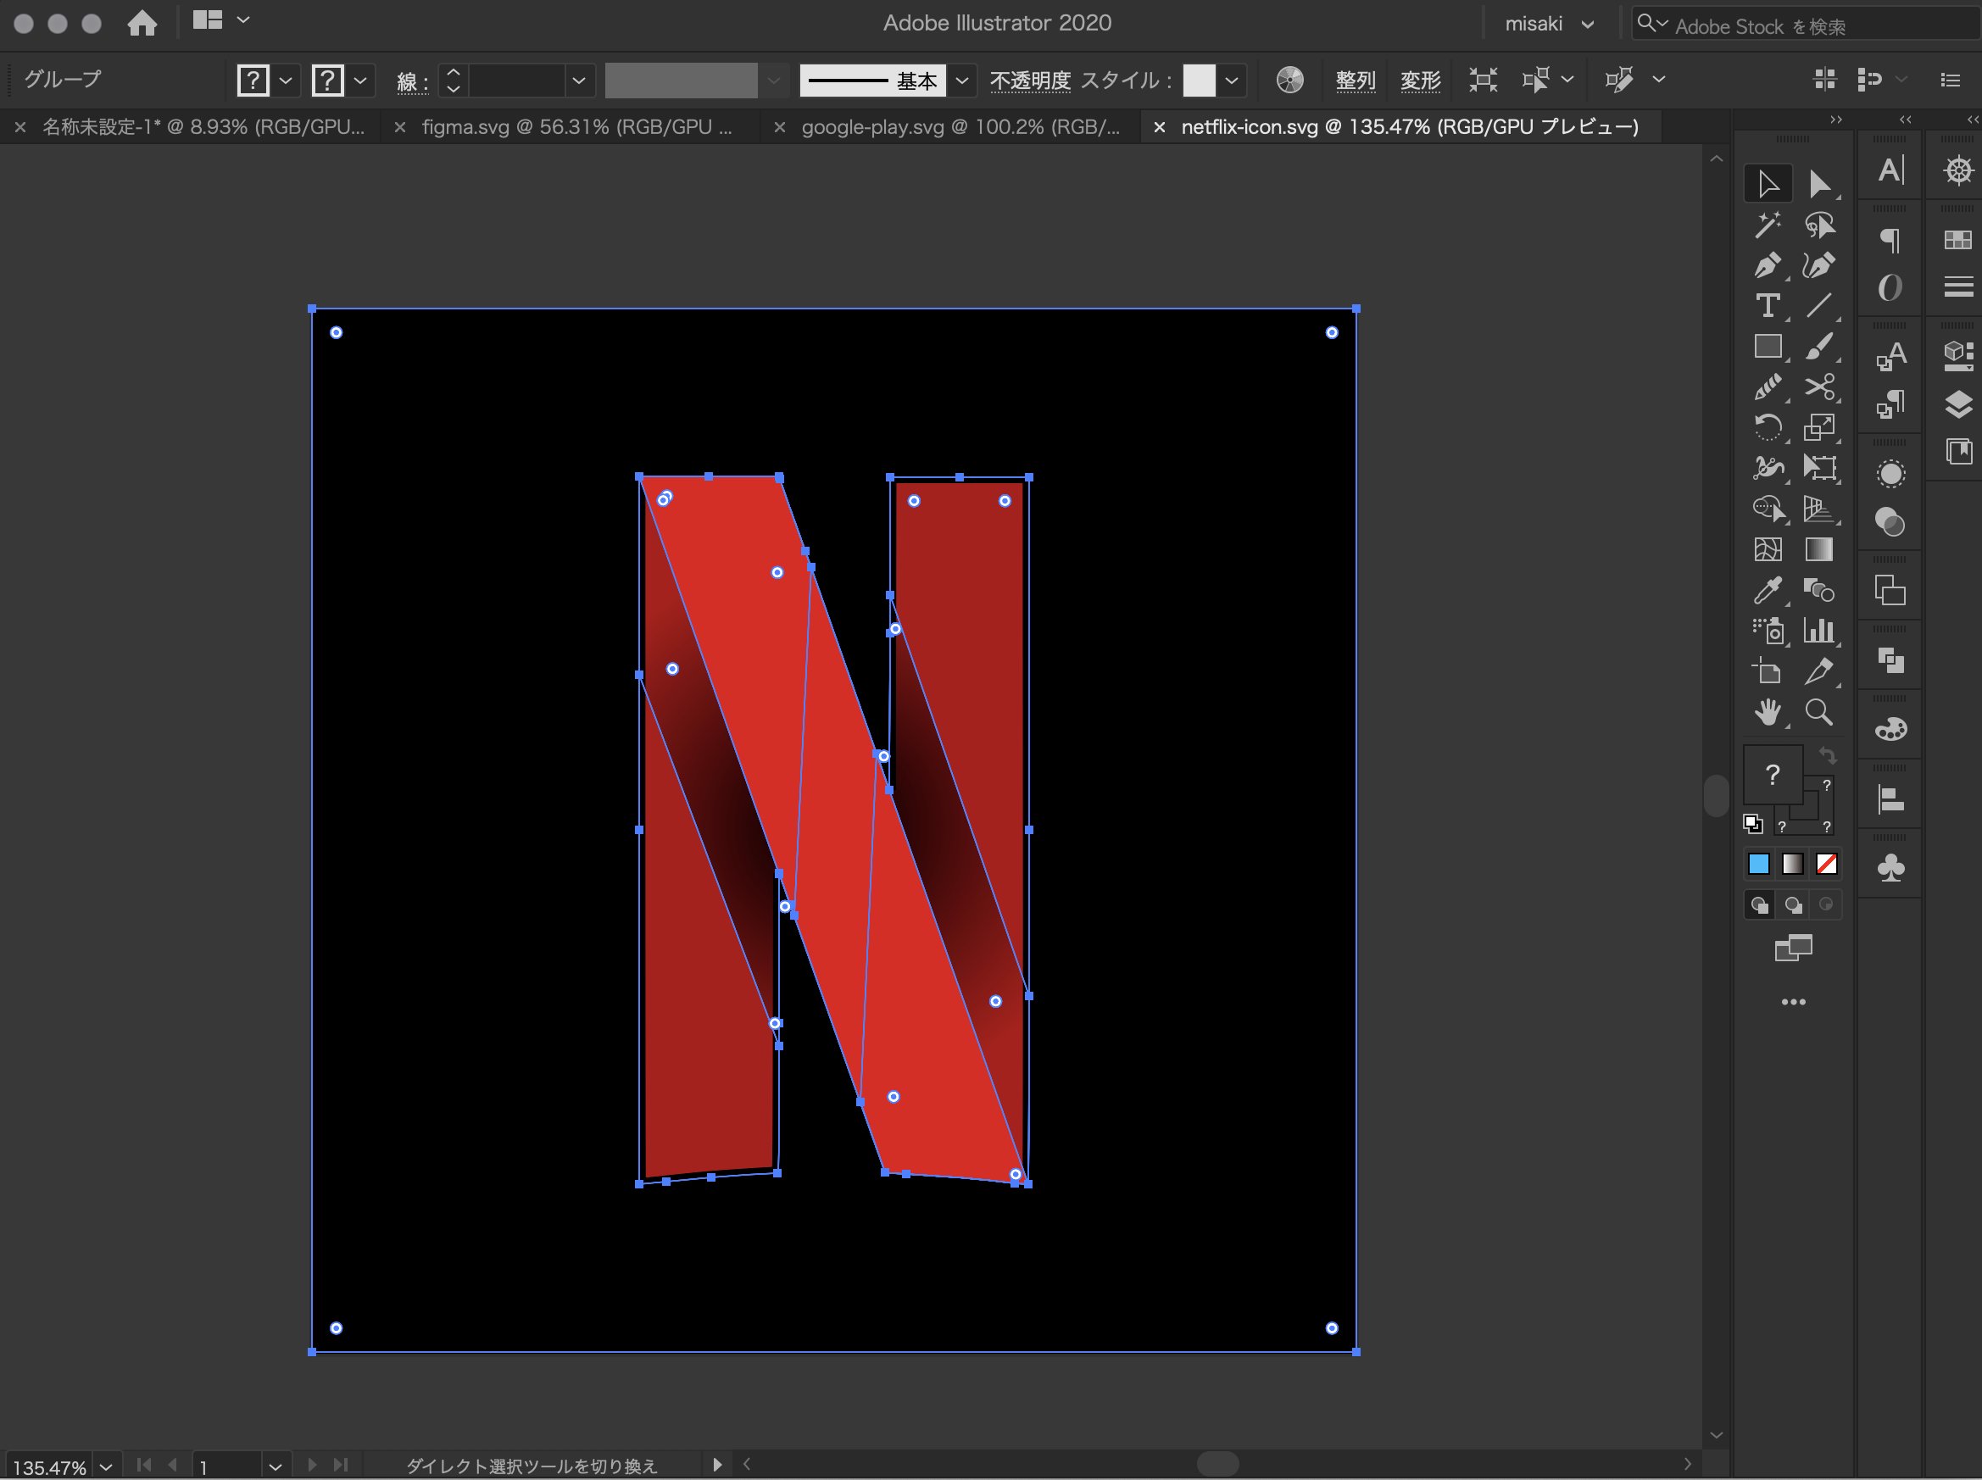The width and height of the screenshot is (1982, 1480).
Task: Open the fill color dropdown in control bar
Action: 286,80
